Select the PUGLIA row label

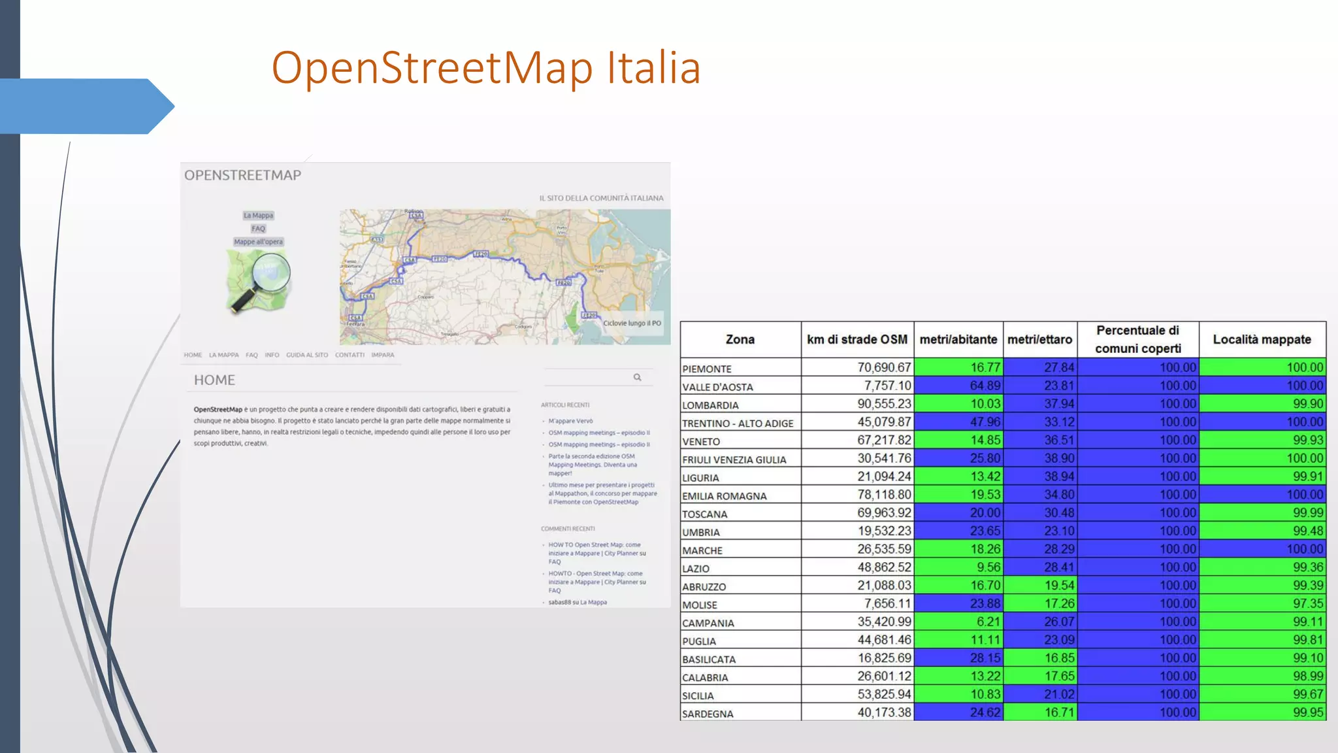(x=699, y=641)
